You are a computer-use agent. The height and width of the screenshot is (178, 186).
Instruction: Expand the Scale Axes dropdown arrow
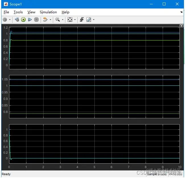click(75, 20)
